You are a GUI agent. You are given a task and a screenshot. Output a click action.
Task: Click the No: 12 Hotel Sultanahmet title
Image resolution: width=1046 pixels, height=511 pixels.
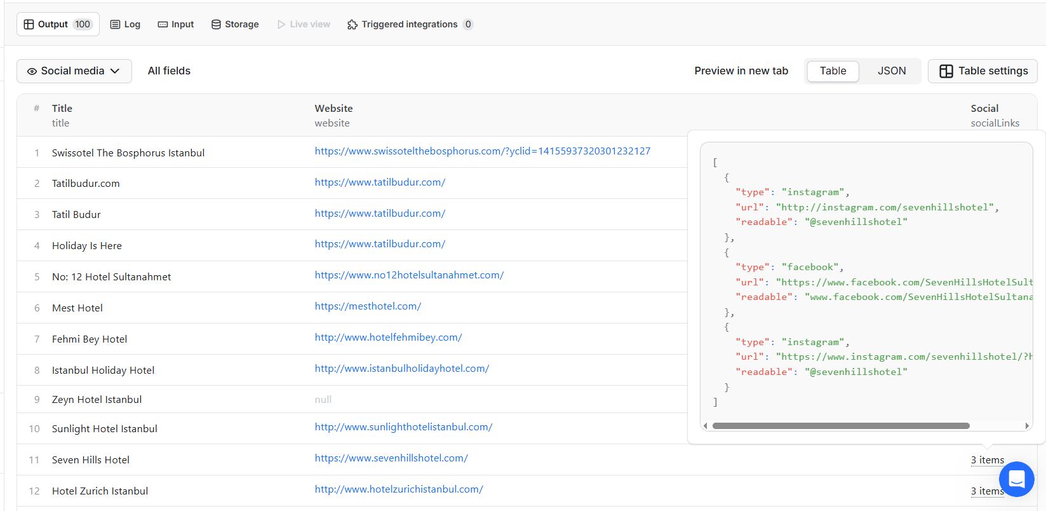112,277
